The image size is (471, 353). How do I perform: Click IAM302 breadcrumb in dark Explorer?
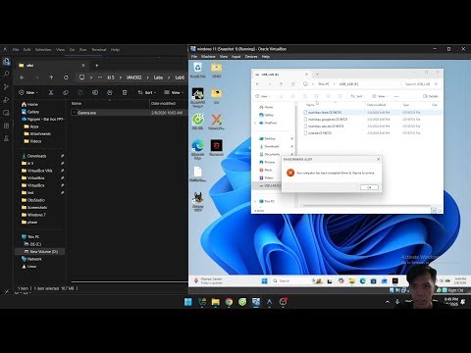click(x=134, y=77)
